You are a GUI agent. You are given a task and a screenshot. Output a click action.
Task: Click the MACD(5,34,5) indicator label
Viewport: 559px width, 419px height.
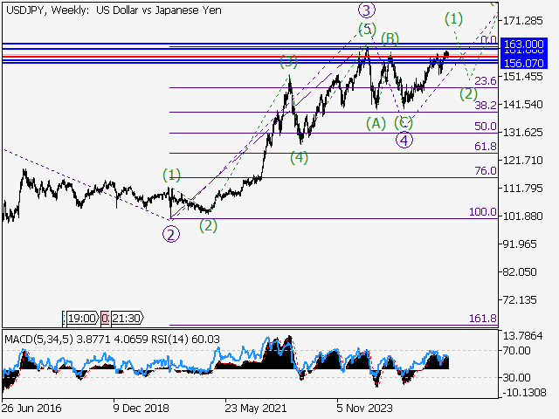coord(37,338)
